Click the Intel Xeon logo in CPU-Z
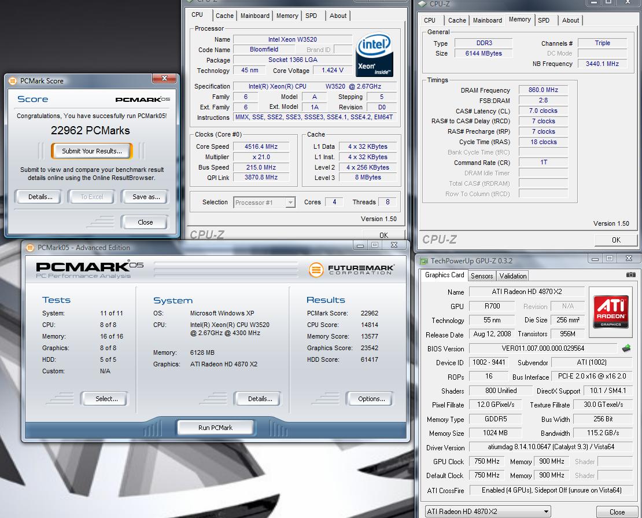The height and width of the screenshot is (518, 642). [x=374, y=55]
